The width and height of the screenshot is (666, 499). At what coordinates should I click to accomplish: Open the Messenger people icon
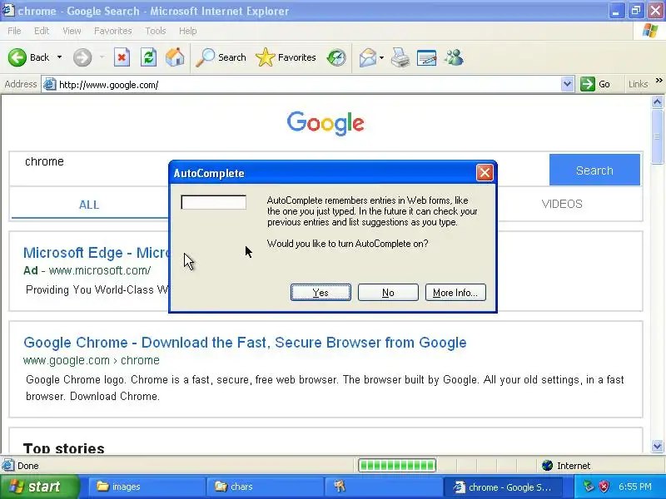coord(454,57)
